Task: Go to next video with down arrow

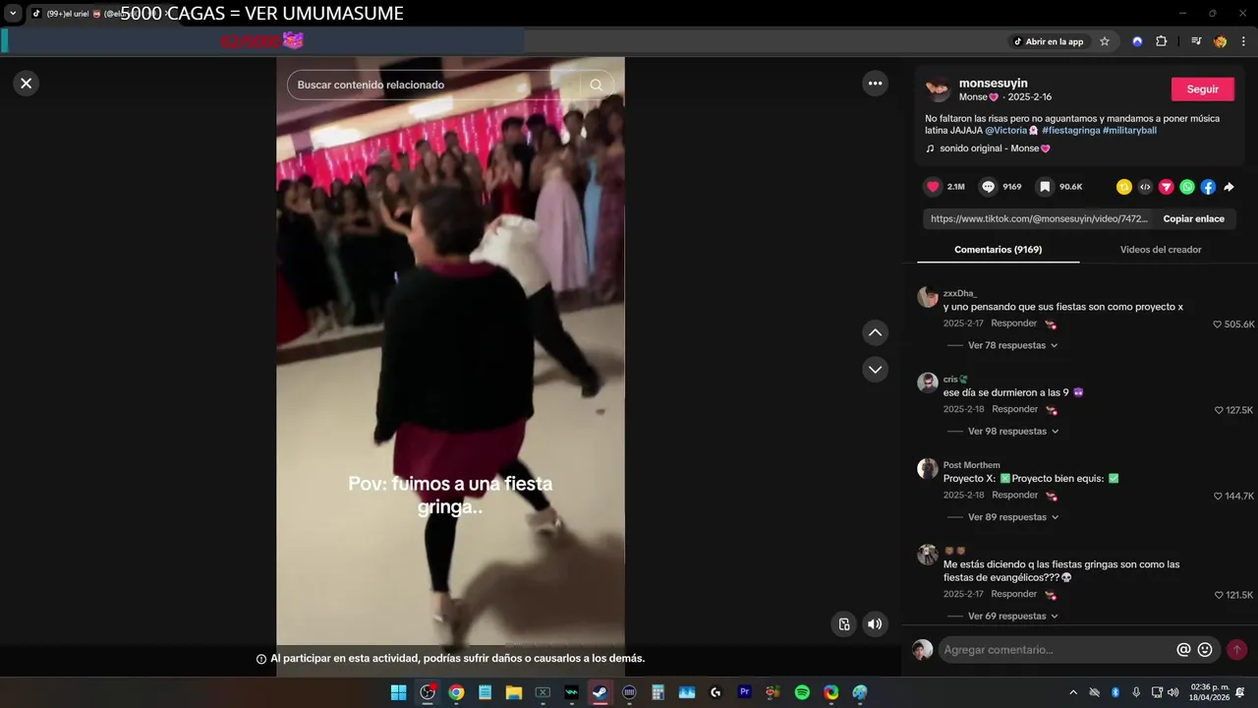Action: tap(875, 370)
